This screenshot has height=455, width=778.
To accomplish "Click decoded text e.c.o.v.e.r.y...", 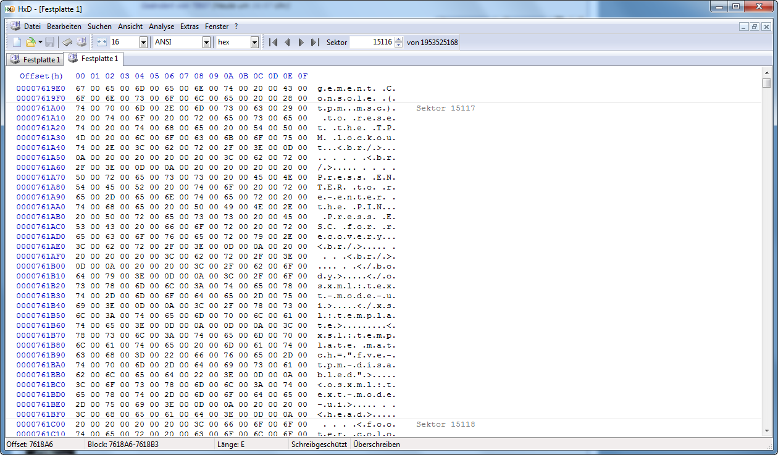I will point(351,236).
